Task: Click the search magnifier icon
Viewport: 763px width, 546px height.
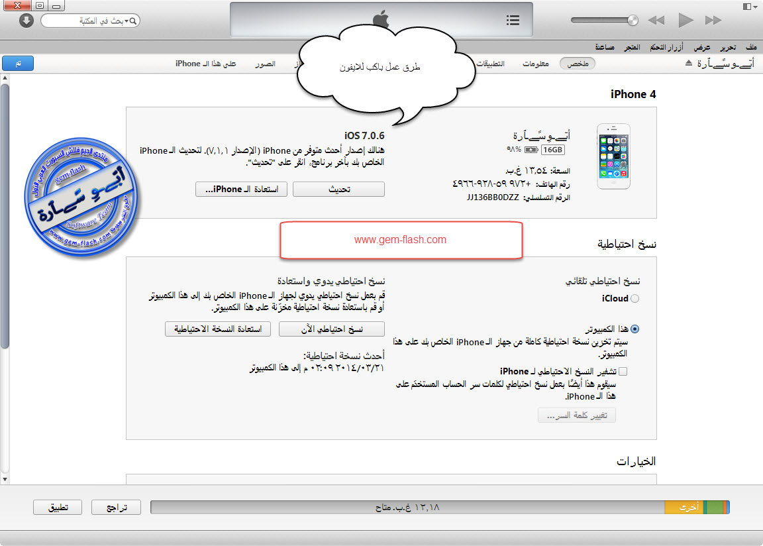Action: 133,21
